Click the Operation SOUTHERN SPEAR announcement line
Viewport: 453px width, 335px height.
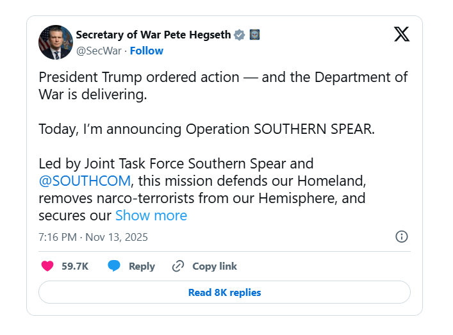[x=206, y=129]
